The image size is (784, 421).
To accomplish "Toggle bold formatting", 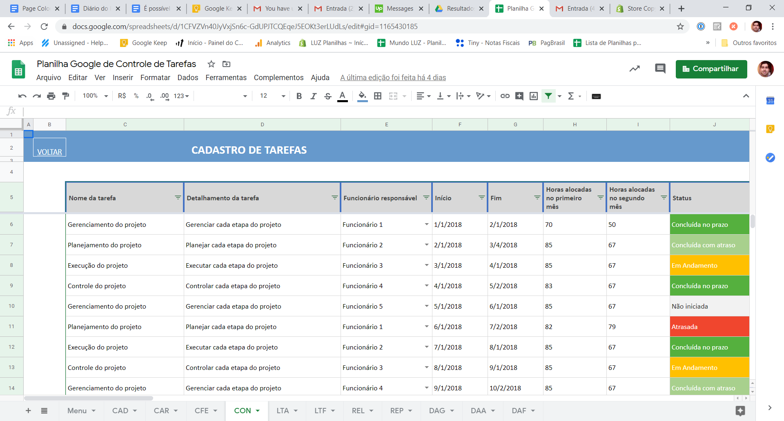I will coord(299,96).
